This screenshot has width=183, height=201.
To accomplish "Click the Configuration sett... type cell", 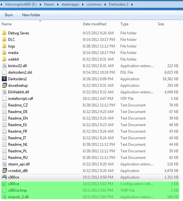I will 136,184.
